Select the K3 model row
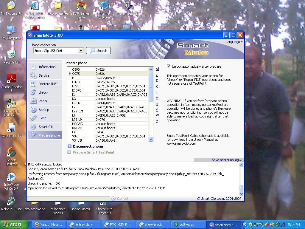This screenshot has height=229, width=305. [x=108, y=99]
